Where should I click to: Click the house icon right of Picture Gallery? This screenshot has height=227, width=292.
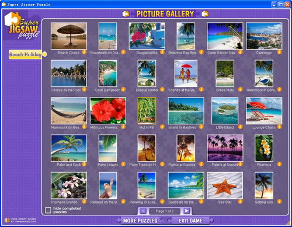point(205,14)
